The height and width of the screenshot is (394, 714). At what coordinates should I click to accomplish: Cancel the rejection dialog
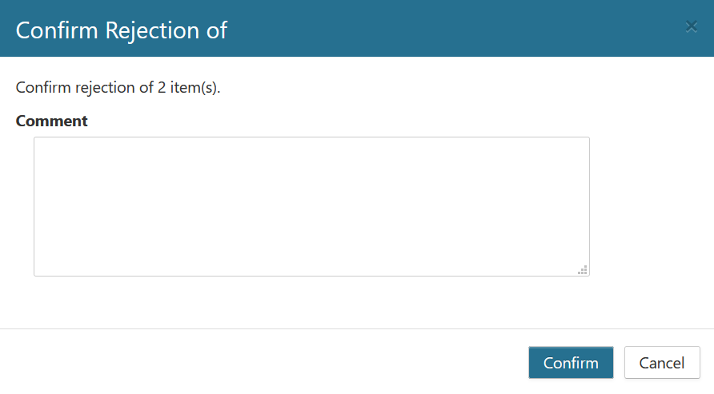pyautogui.click(x=661, y=363)
